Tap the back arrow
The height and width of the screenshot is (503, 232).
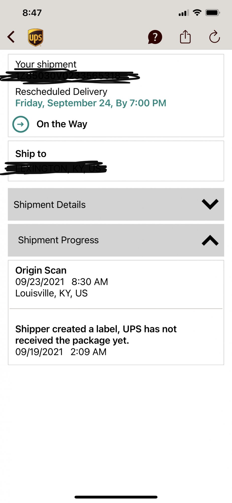point(11,37)
